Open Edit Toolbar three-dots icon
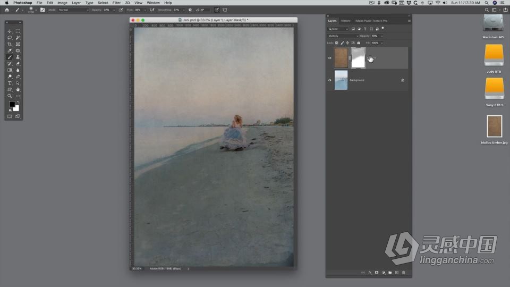This screenshot has width=510, height=287. coord(18,96)
